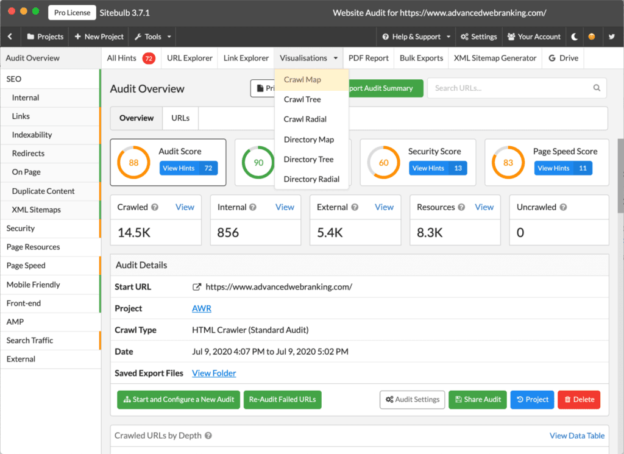The width and height of the screenshot is (624, 454).
Task: Open Your Account
Action: (534, 37)
